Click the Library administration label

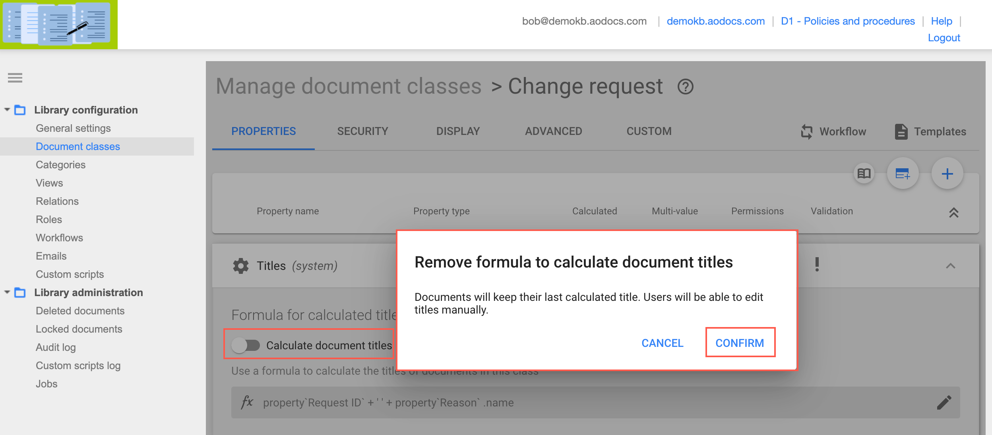pos(88,293)
